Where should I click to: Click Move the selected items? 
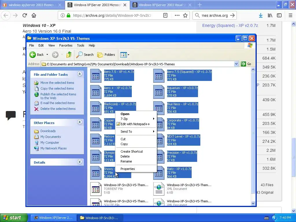point(57,83)
